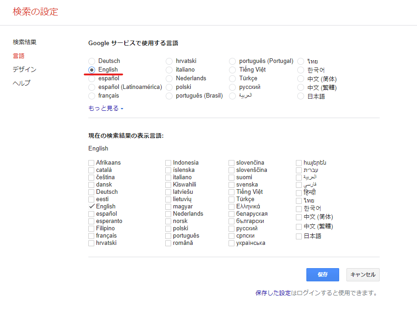Check the svenska results checkbox
Image resolution: width=417 pixels, height=311 pixels.
(232, 185)
